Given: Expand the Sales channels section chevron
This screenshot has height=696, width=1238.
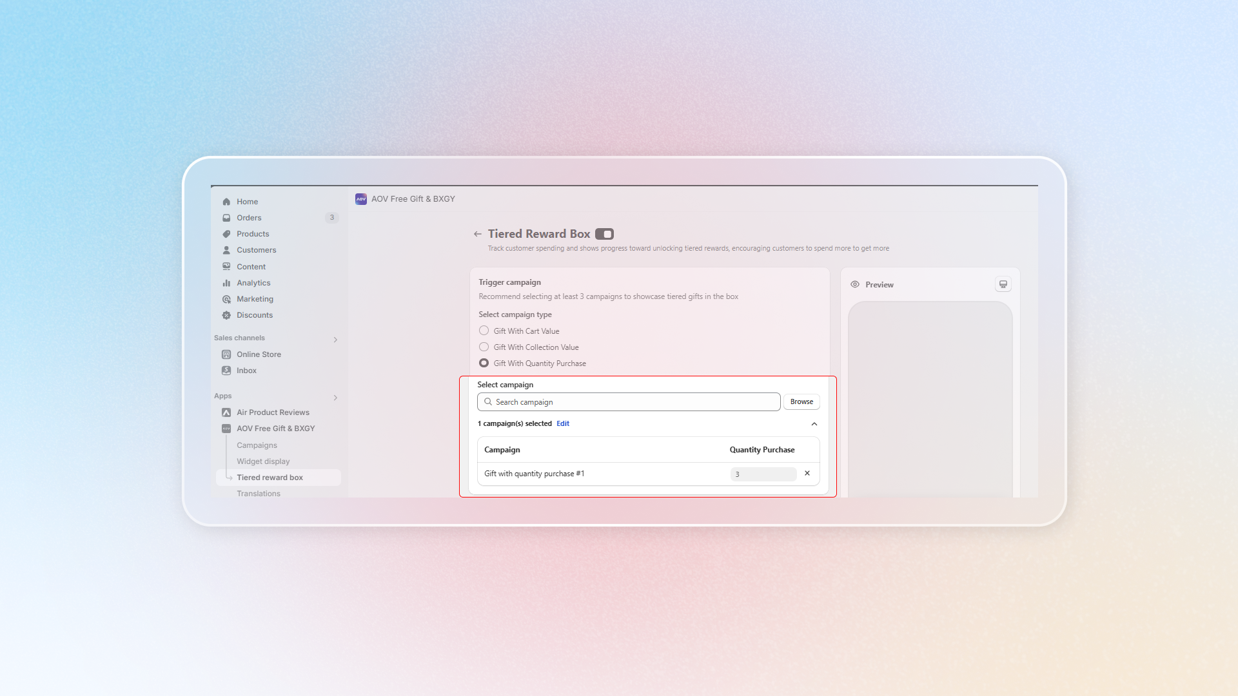Looking at the screenshot, I should pos(335,340).
